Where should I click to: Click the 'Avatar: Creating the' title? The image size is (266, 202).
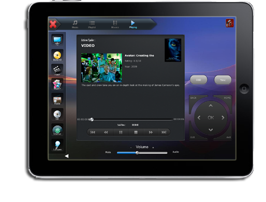[x=139, y=55]
